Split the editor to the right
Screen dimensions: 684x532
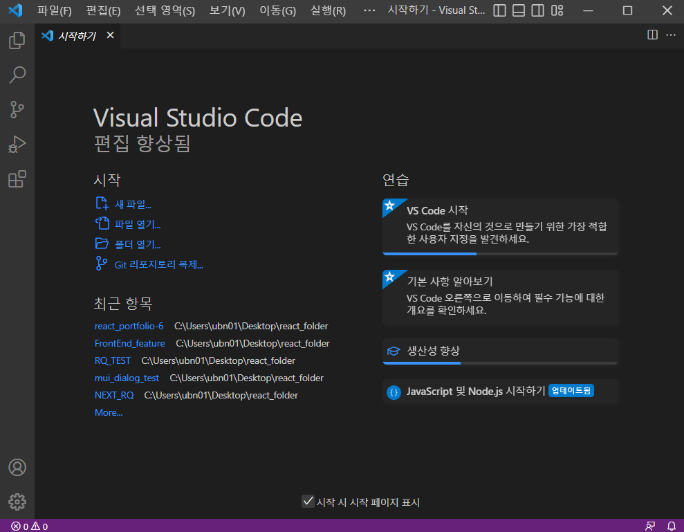click(653, 35)
